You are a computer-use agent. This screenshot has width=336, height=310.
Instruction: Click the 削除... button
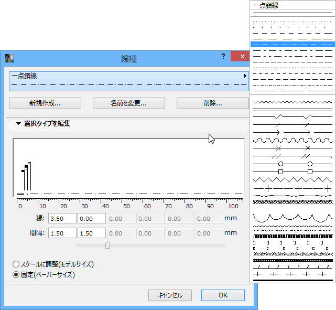(x=213, y=103)
